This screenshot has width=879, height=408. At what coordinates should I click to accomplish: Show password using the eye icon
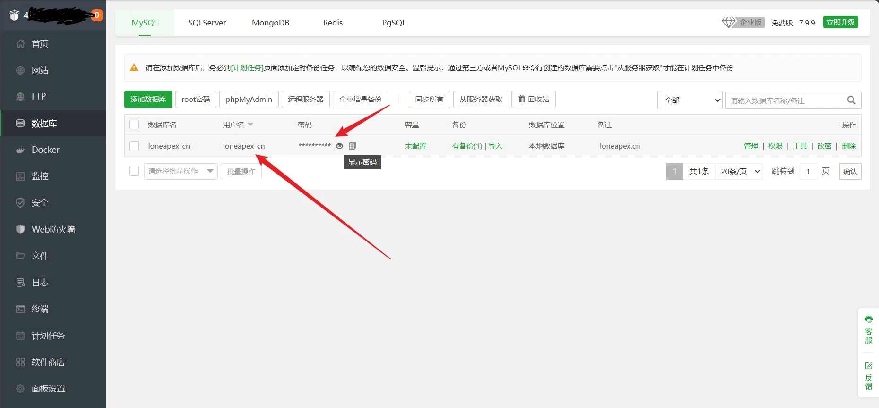339,146
